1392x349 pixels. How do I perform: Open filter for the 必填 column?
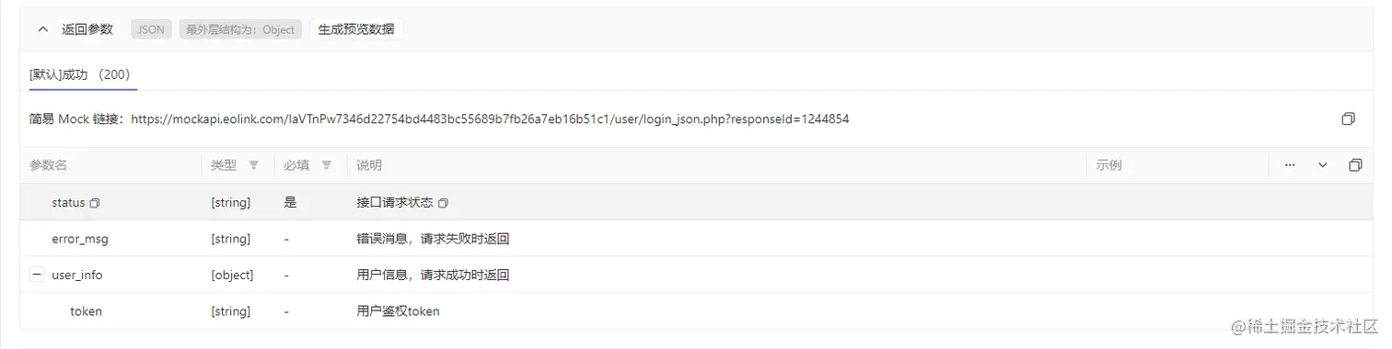click(x=326, y=165)
